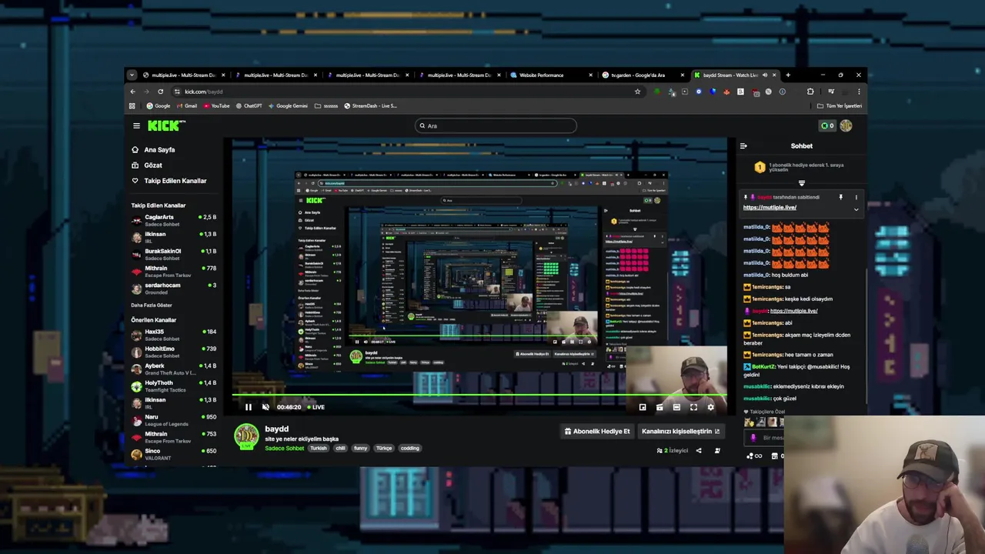
Task: Open the Sadece Sohbet category link below title
Action: pyautogui.click(x=285, y=448)
